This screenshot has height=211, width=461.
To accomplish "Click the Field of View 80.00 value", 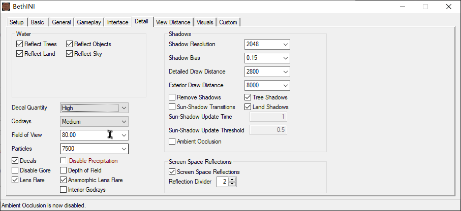I will [x=69, y=135].
